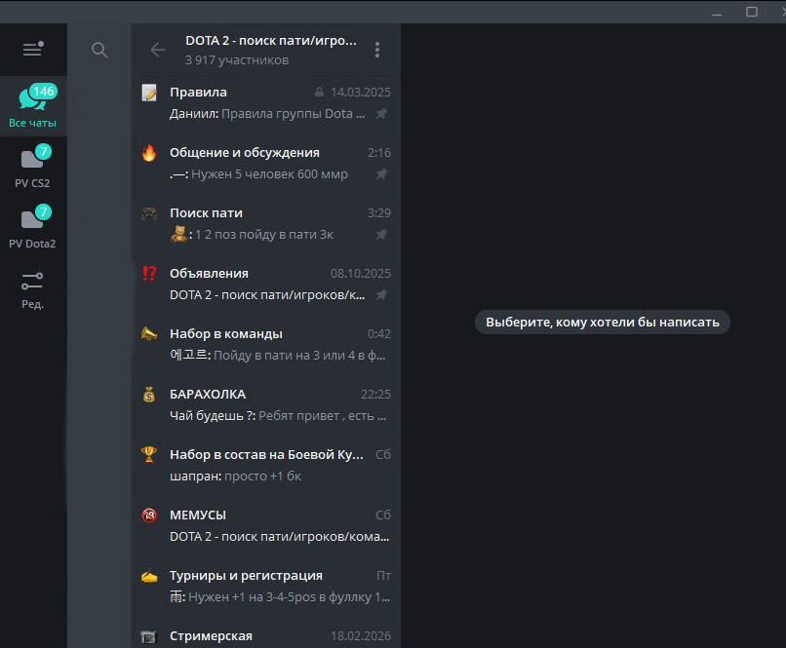The width and height of the screenshot is (786, 648).
Task: Open Турниры и регистрация topic
Action: click(265, 586)
